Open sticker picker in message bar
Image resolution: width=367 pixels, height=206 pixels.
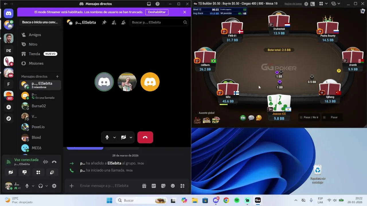pos(163,186)
